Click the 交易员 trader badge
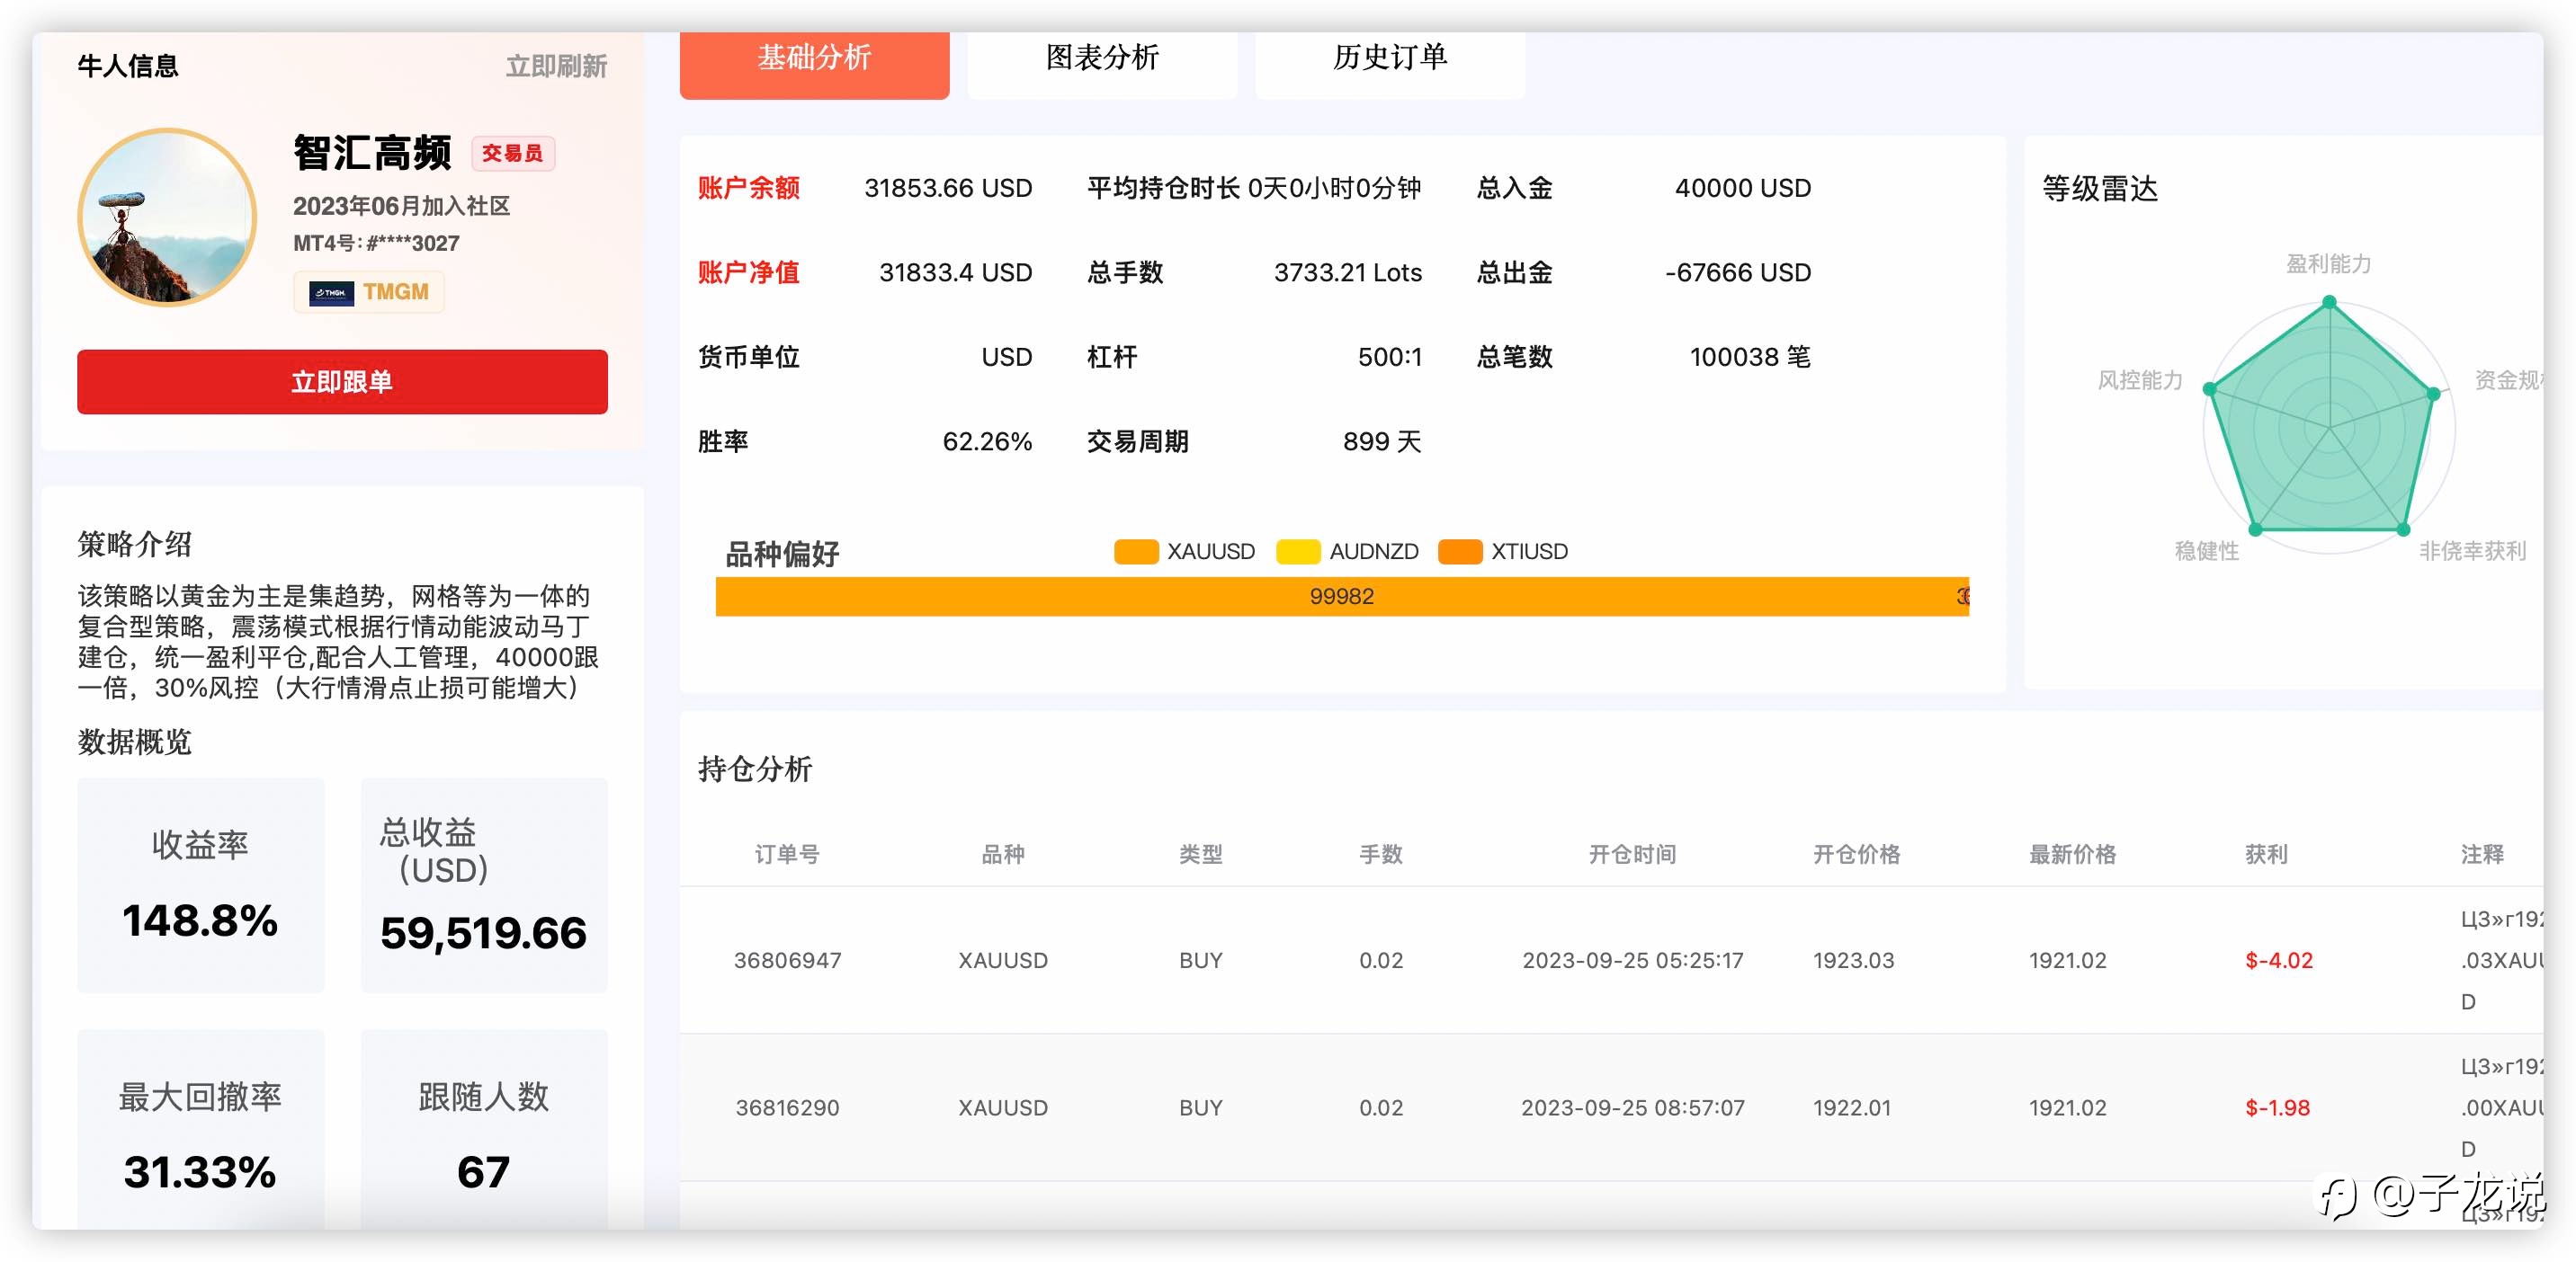 [512, 153]
